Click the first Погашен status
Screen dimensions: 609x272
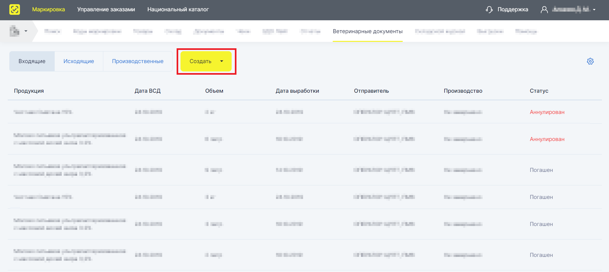click(541, 170)
